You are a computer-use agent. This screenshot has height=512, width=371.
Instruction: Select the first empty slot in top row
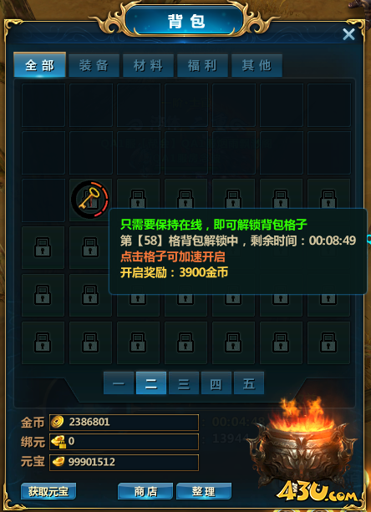pyautogui.click(x=43, y=105)
